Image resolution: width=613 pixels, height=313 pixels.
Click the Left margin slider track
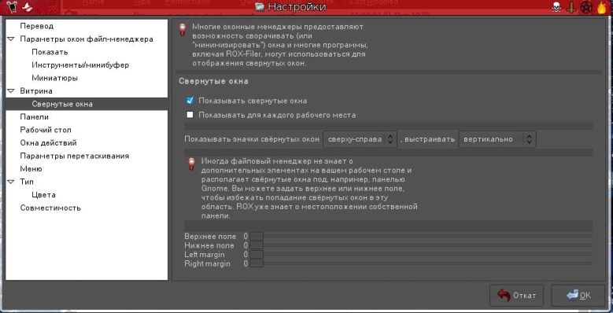tap(422, 254)
